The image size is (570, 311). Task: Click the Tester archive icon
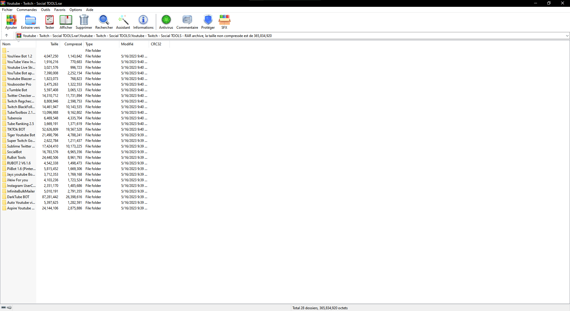tap(50, 20)
